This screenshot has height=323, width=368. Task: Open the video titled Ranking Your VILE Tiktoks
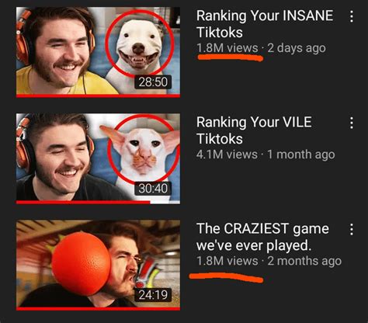click(x=254, y=130)
